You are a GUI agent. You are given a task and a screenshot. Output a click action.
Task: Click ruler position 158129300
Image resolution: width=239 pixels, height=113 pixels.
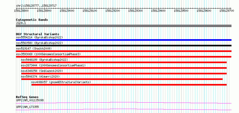coord(135,11)
